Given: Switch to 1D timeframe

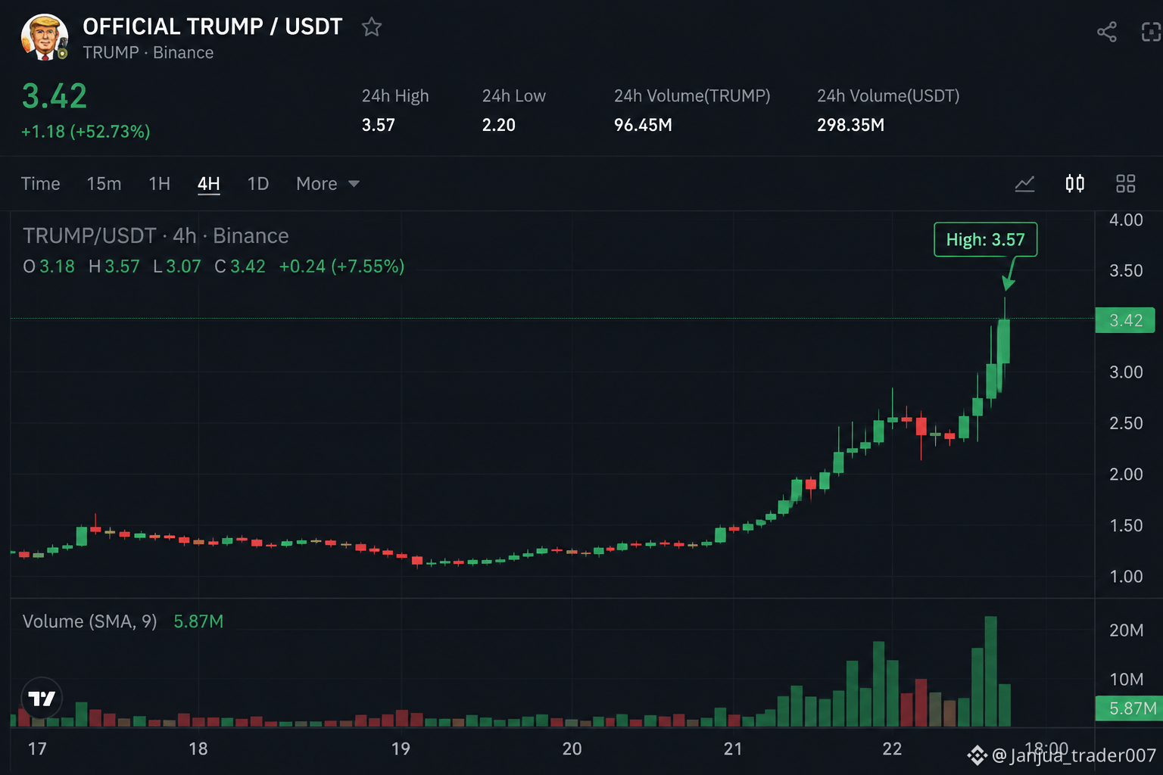Looking at the screenshot, I should (258, 184).
